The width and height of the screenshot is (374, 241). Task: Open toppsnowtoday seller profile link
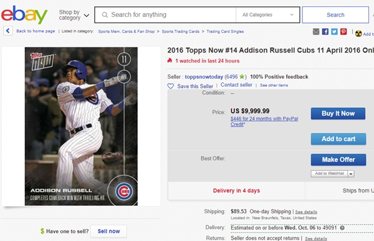[204, 77]
